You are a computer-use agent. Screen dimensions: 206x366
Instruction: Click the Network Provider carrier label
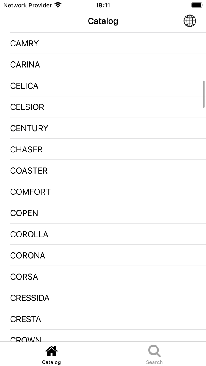26,5
